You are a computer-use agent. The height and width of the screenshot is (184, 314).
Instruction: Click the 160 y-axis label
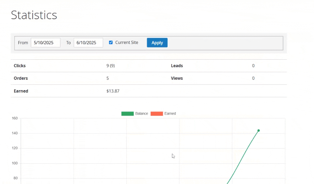15,118
